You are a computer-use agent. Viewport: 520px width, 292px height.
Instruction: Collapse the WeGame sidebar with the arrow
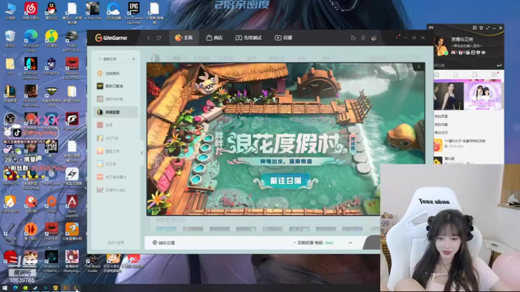click(142, 153)
